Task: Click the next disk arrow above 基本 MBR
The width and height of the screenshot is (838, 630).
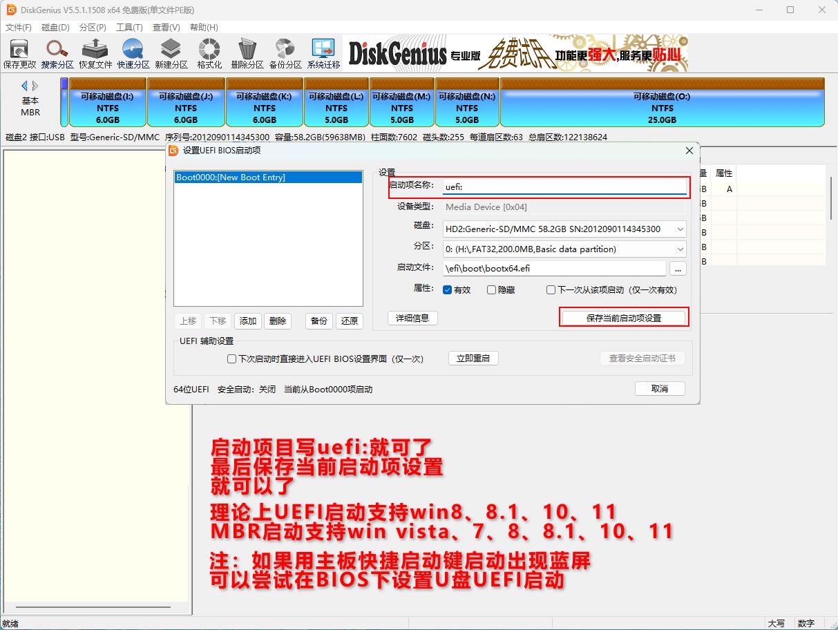Action: [35, 86]
